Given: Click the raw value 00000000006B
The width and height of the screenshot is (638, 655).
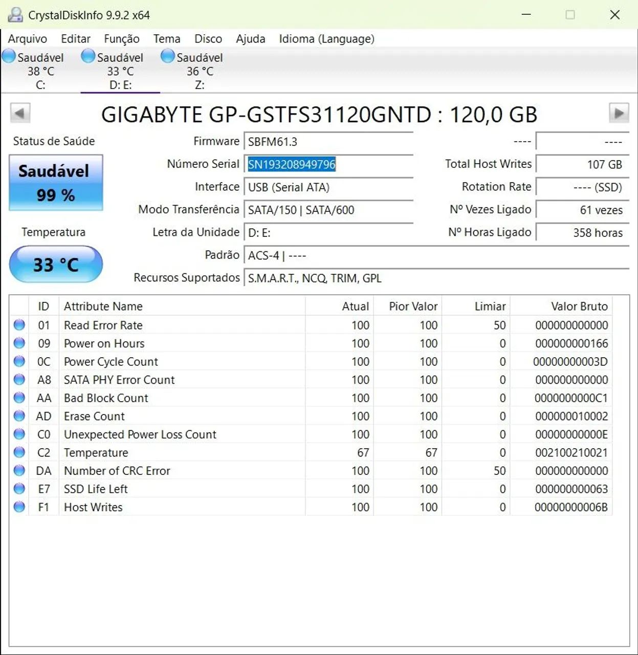Looking at the screenshot, I should pos(571,507).
